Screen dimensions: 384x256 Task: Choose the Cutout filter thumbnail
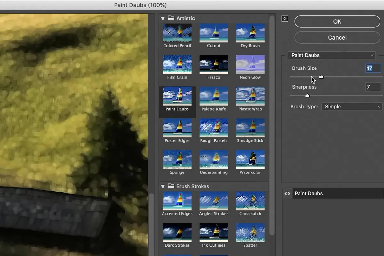point(214,33)
